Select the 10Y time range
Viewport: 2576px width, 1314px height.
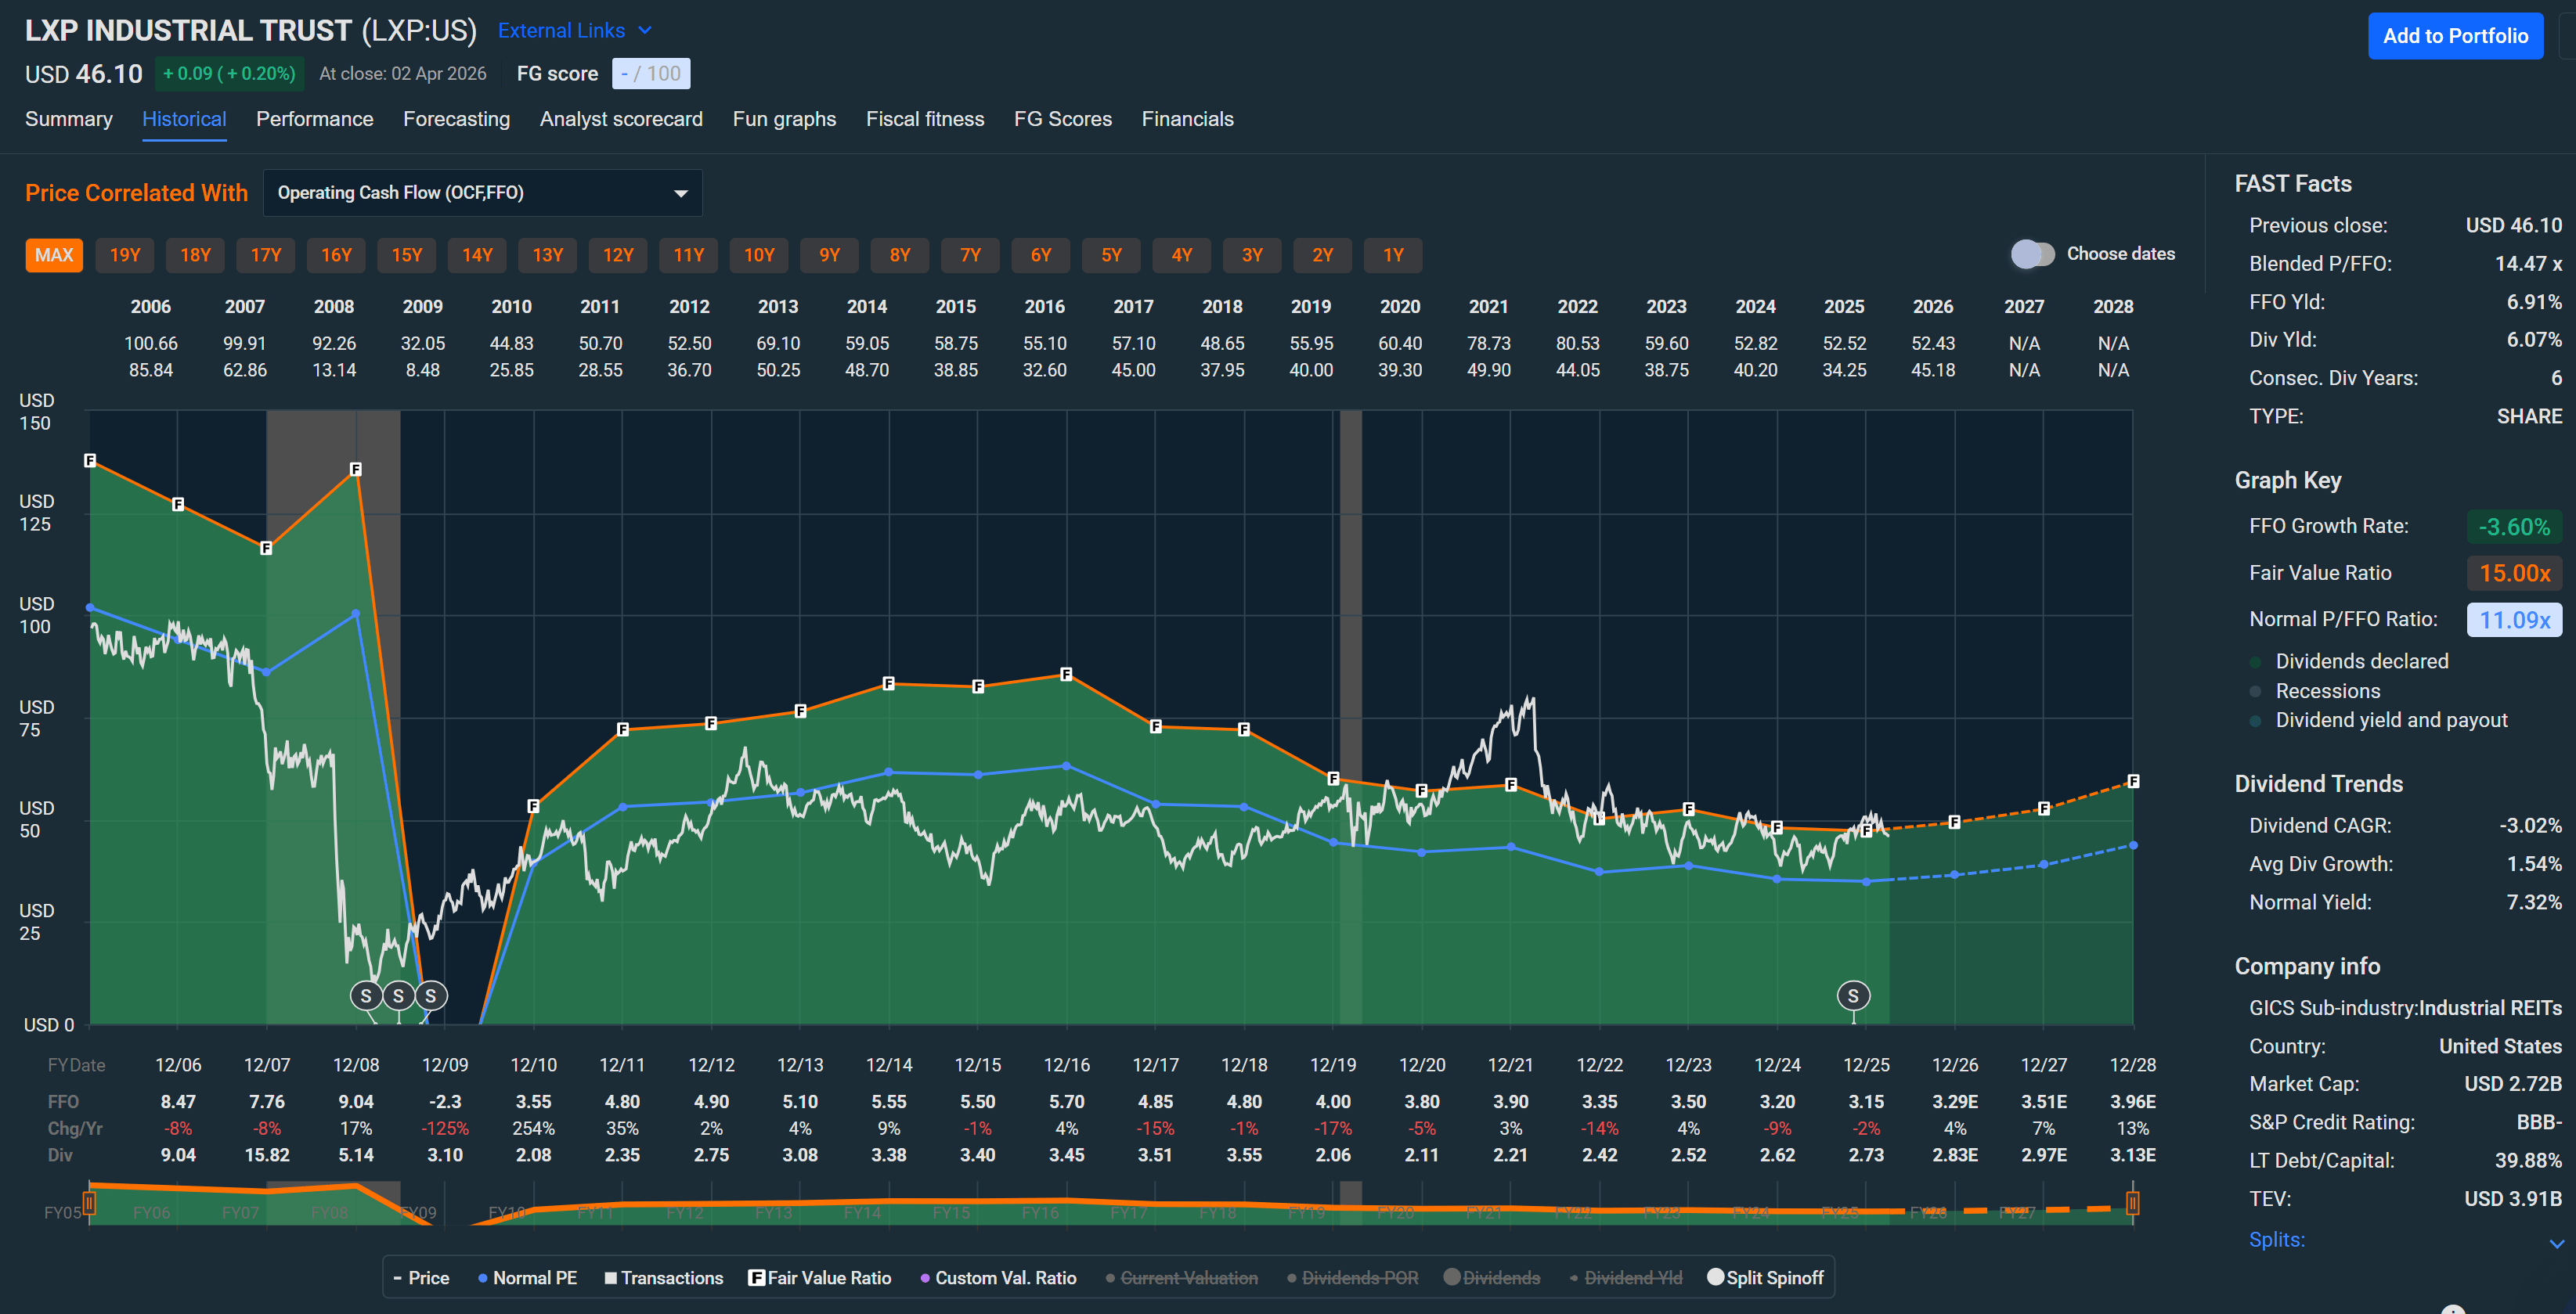(759, 255)
